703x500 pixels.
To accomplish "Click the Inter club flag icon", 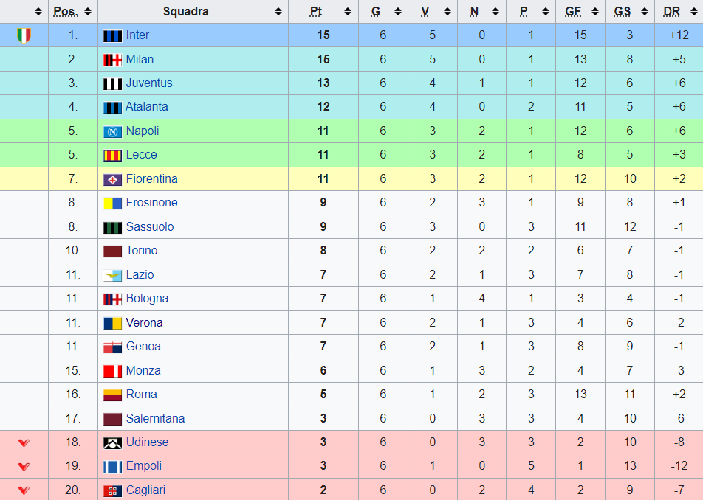I will point(112,36).
